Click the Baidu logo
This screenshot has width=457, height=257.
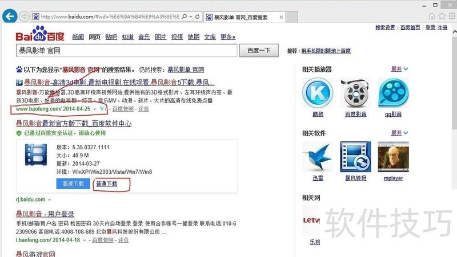(x=40, y=34)
